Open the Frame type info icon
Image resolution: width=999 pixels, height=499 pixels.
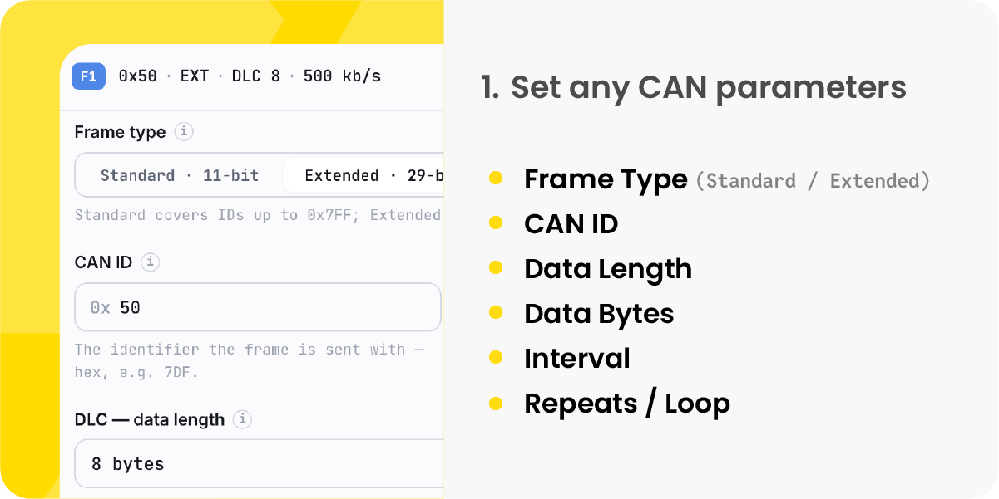[x=185, y=131]
